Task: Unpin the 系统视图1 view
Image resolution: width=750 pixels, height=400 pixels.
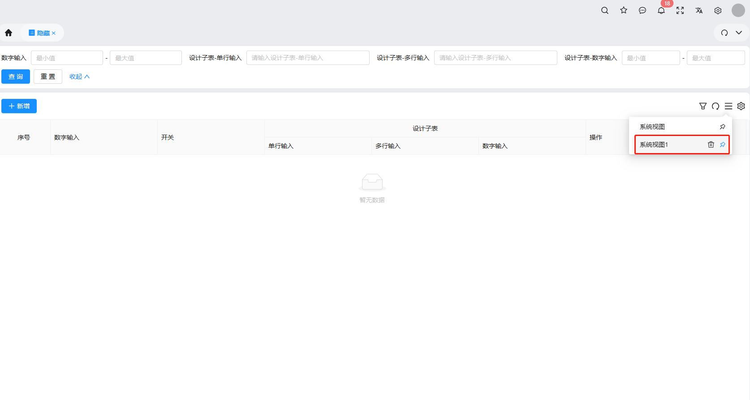Action: click(x=722, y=145)
